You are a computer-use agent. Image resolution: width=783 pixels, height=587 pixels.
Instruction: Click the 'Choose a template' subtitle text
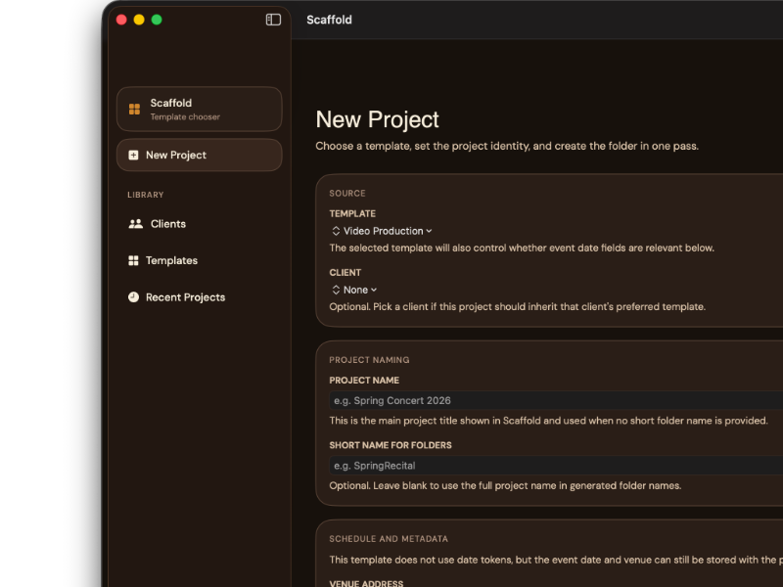coord(507,146)
